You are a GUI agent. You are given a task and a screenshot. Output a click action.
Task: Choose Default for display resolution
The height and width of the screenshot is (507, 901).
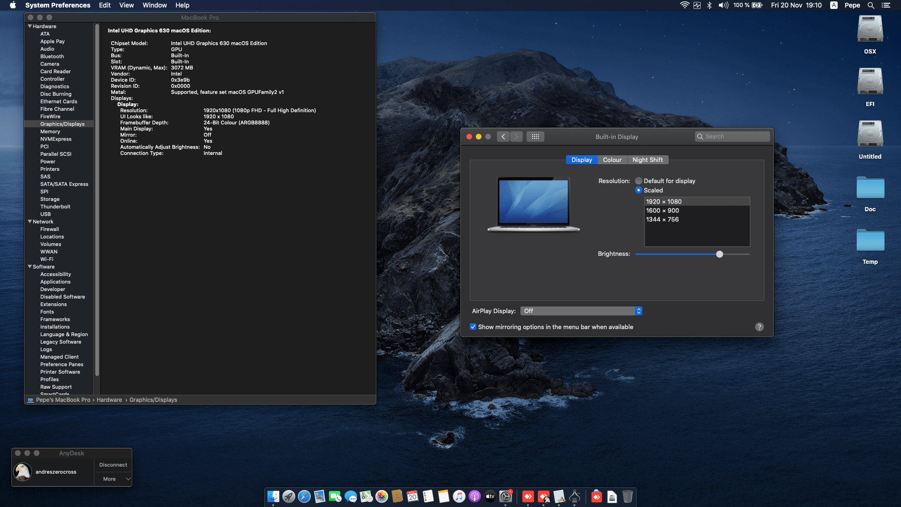click(639, 181)
